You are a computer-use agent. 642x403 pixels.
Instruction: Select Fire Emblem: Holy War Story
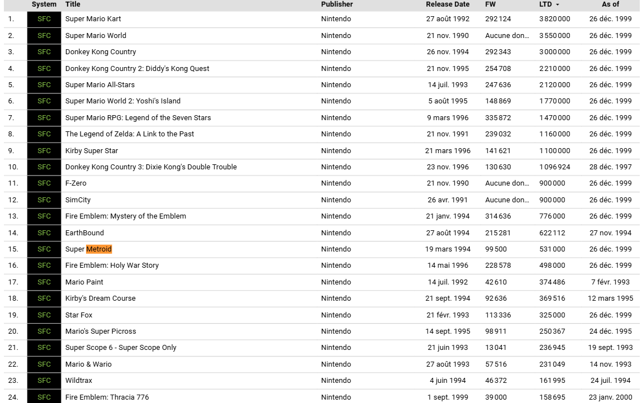pyautogui.click(x=112, y=265)
